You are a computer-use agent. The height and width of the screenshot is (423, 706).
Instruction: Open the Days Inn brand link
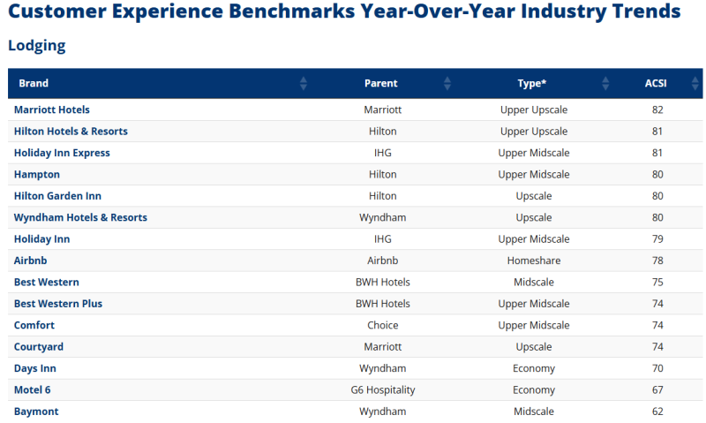[35, 368]
